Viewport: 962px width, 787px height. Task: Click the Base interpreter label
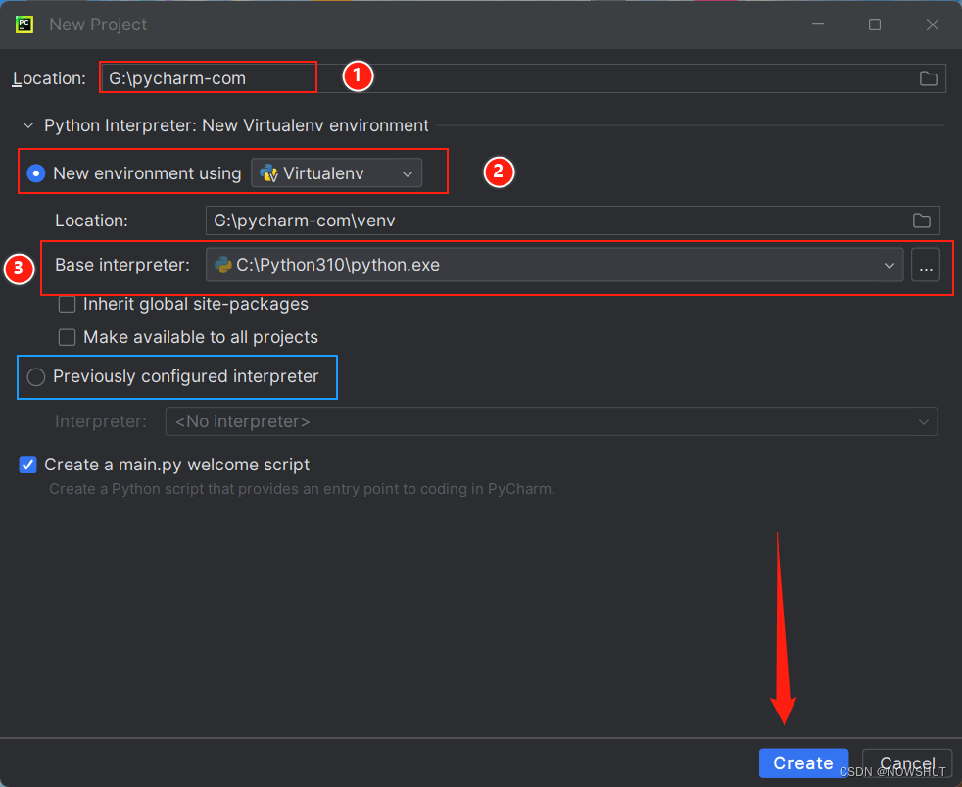122,265
